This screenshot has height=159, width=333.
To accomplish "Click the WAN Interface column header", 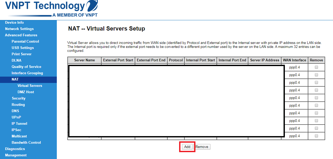I will 295,60.
